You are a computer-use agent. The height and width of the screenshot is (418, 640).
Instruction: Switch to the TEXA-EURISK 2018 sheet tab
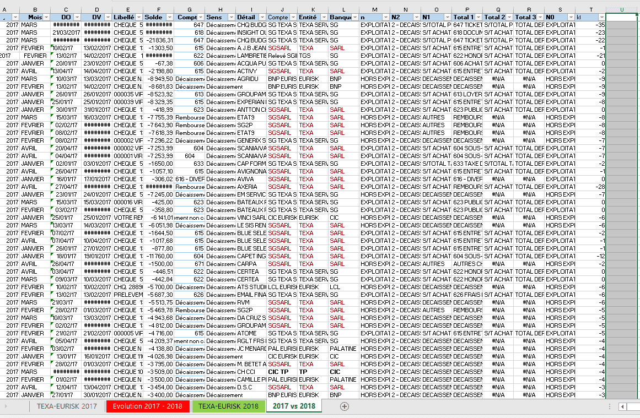[228, 406]
